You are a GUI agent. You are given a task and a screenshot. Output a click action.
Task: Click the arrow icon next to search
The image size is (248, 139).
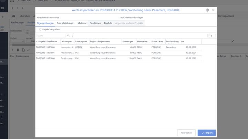coord(73,36)
